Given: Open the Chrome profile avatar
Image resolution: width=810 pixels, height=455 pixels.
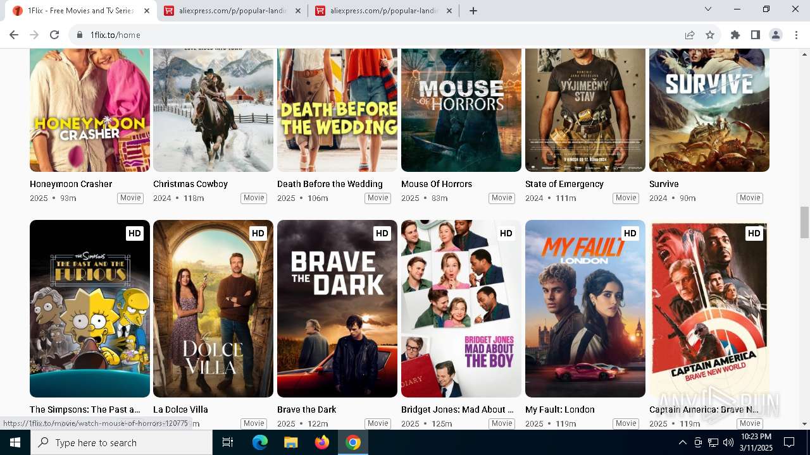Looking at the screenshot, I should coord(776,35).
